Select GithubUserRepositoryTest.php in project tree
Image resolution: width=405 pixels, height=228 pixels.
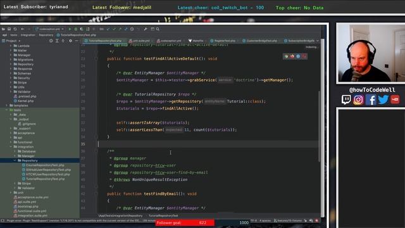pos(46,170)
